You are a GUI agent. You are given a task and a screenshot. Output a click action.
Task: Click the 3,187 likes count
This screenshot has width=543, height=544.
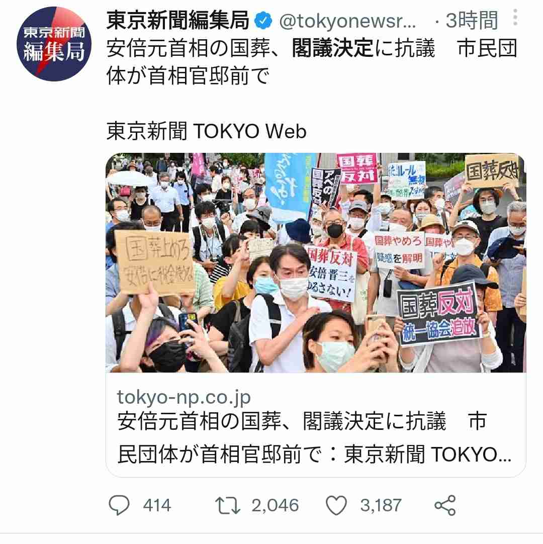coord(381,505)
